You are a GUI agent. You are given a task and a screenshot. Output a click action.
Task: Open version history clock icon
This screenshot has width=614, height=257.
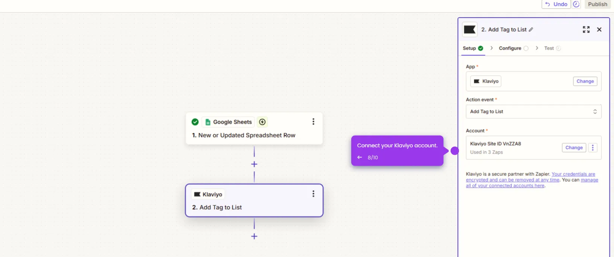pyautogui.click(x=576, y=4)
